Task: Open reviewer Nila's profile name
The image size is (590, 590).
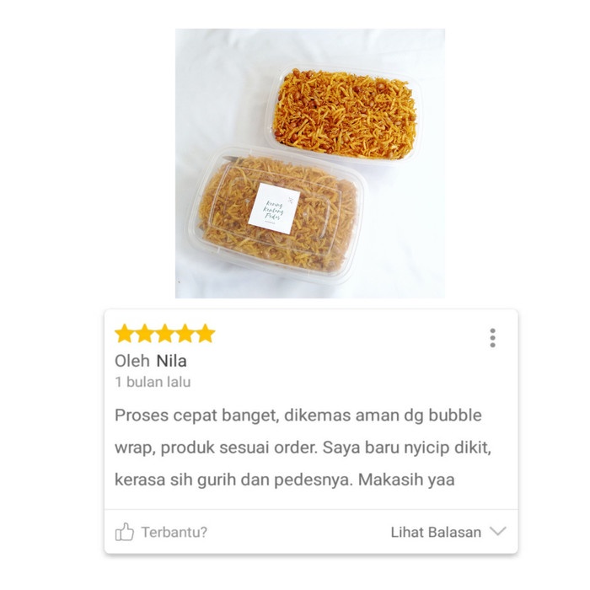Action: pos(172,361)
